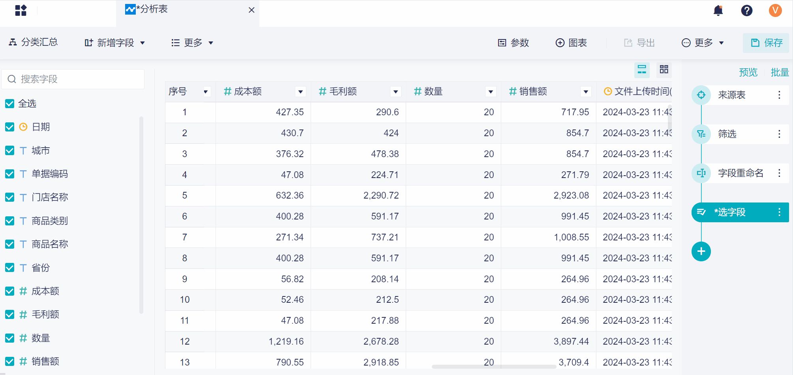Click the 保存 save button
Viewport: 793px width, 375px height.
click(x=766, y=43)
